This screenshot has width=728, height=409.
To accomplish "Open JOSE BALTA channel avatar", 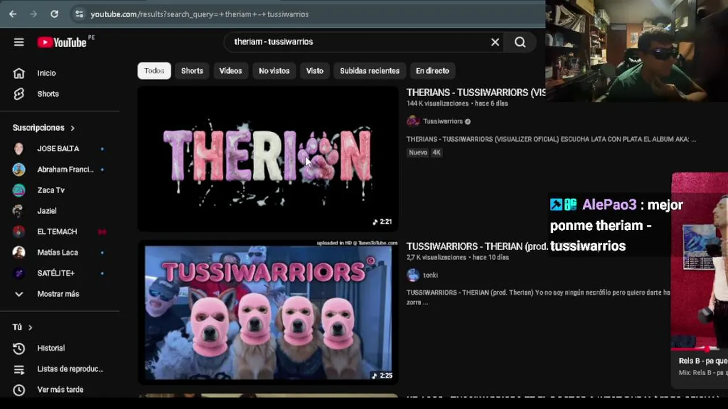I will (19, 149).
